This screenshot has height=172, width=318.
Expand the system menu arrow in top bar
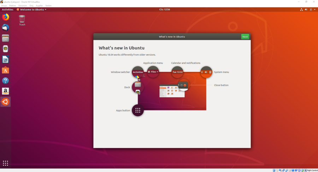coord(314,10)
